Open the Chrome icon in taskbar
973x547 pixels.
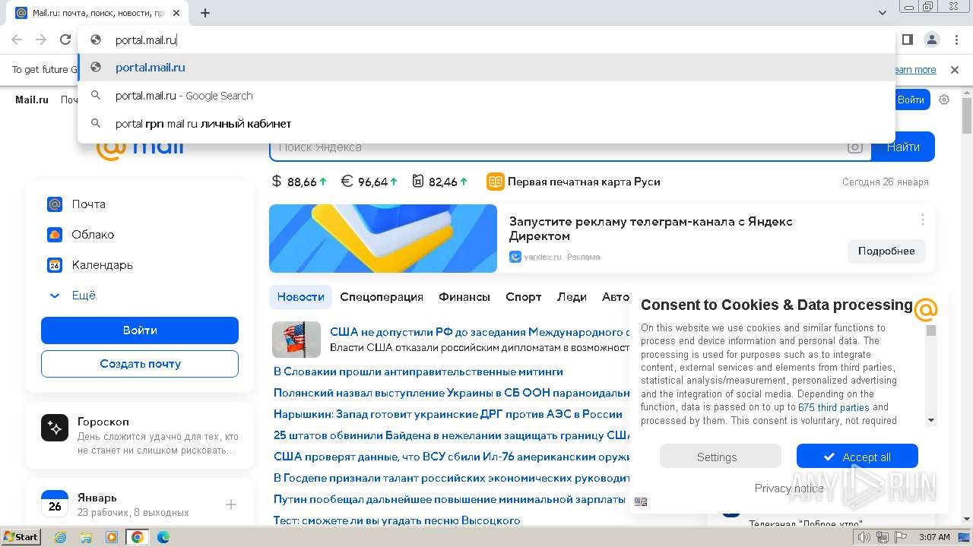point(137,537)
